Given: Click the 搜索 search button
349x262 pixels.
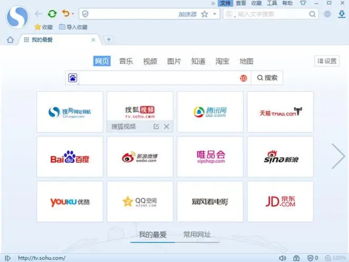Looking at the screenshot, I should (267, 78).
